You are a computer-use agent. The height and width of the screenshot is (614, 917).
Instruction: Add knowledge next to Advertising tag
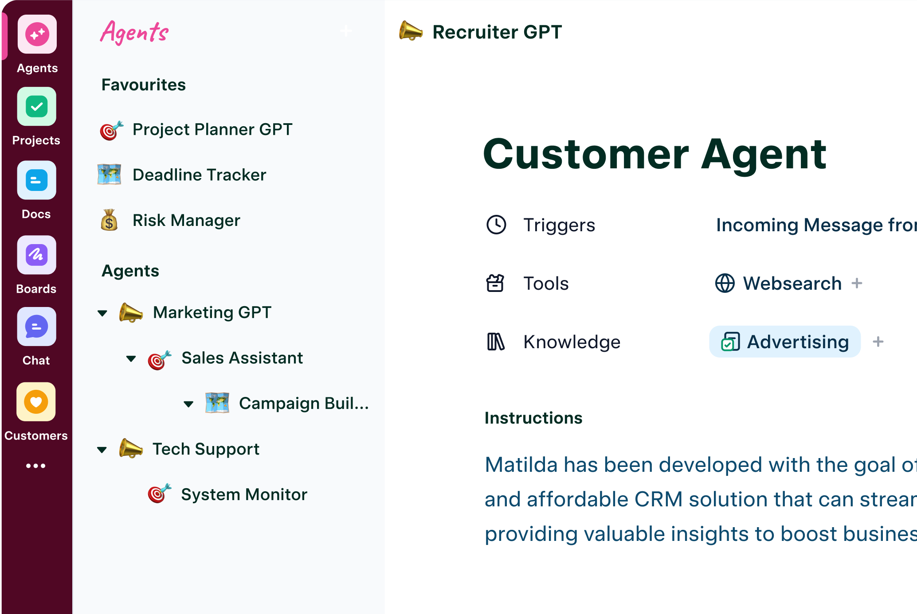(878, 342)
